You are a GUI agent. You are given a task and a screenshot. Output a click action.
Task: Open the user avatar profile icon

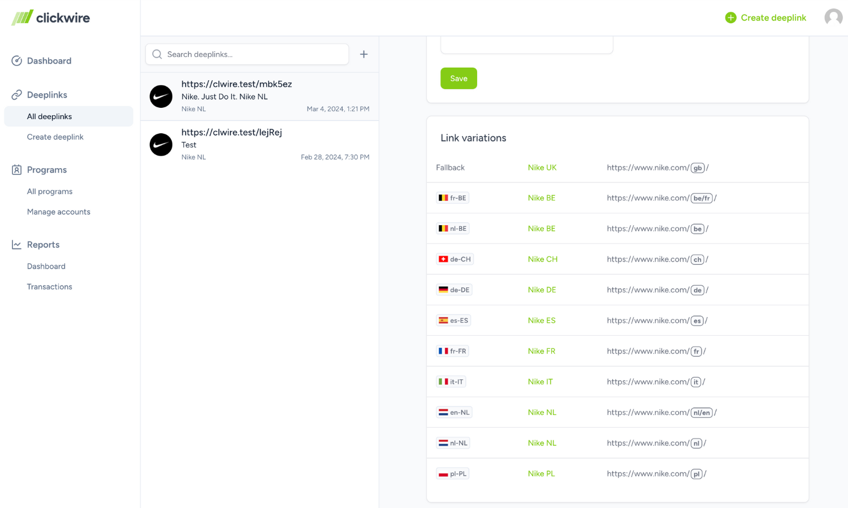click(x=833, y=17)
